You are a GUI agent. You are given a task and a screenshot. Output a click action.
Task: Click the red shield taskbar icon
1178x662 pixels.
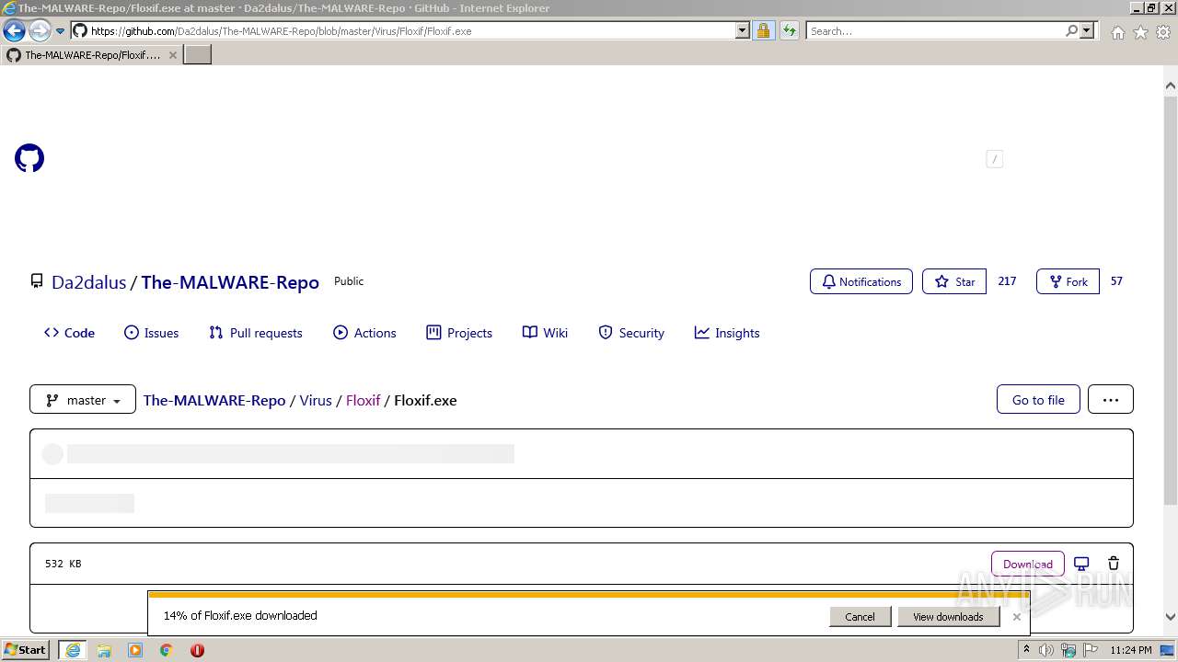pyautogui.click(x=197, y=649)
